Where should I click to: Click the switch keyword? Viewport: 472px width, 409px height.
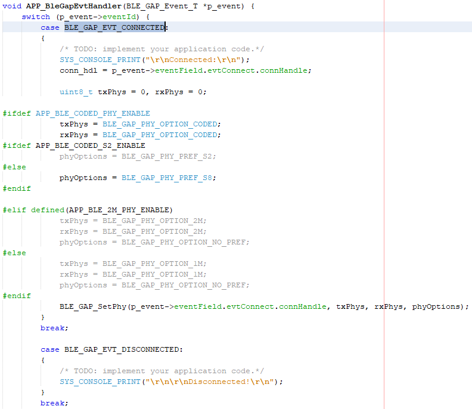(36, 17)
